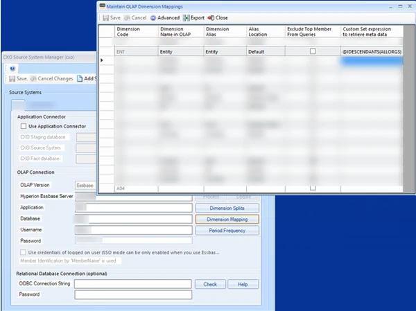The image size is (416, 311).
Task: Click the Help button beside ODBC Connection
Action: click(x=243, y=284)
